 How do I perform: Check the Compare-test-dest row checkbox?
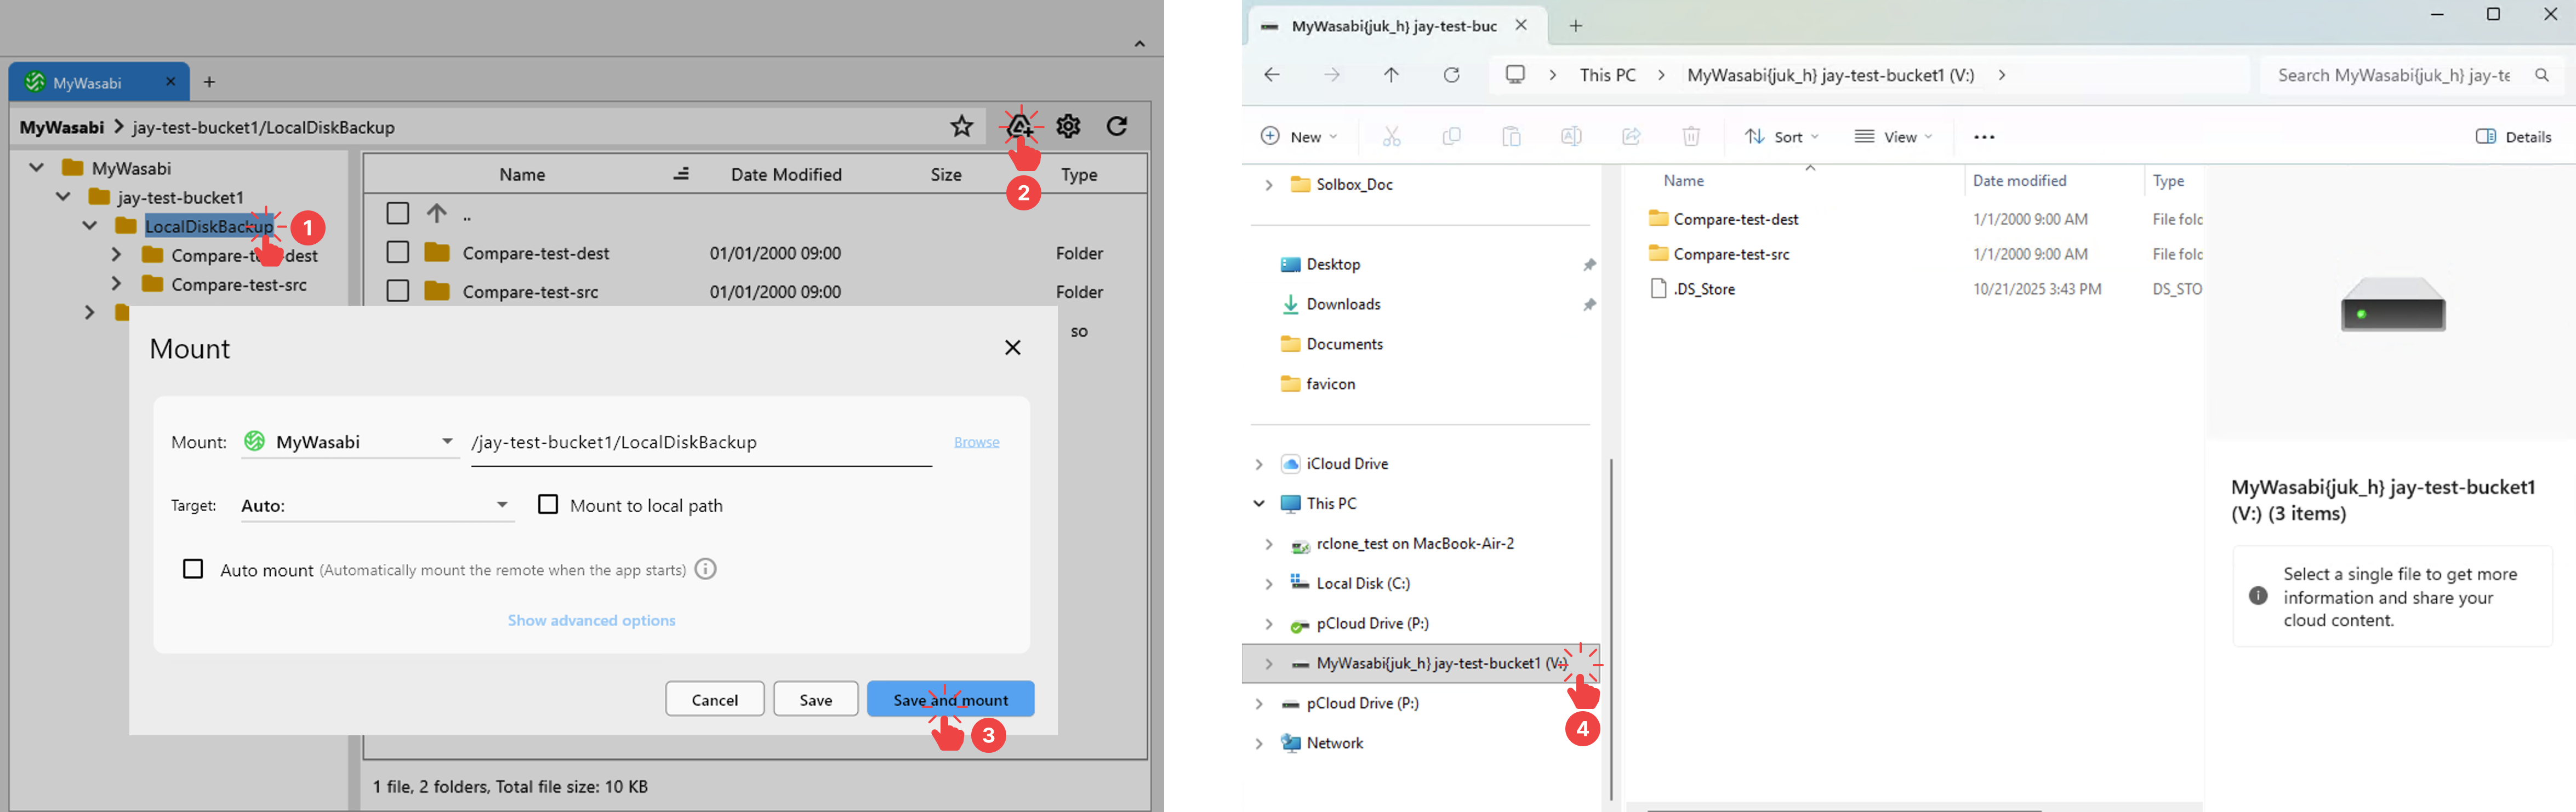pyautogui.click(x=398, y=252)
